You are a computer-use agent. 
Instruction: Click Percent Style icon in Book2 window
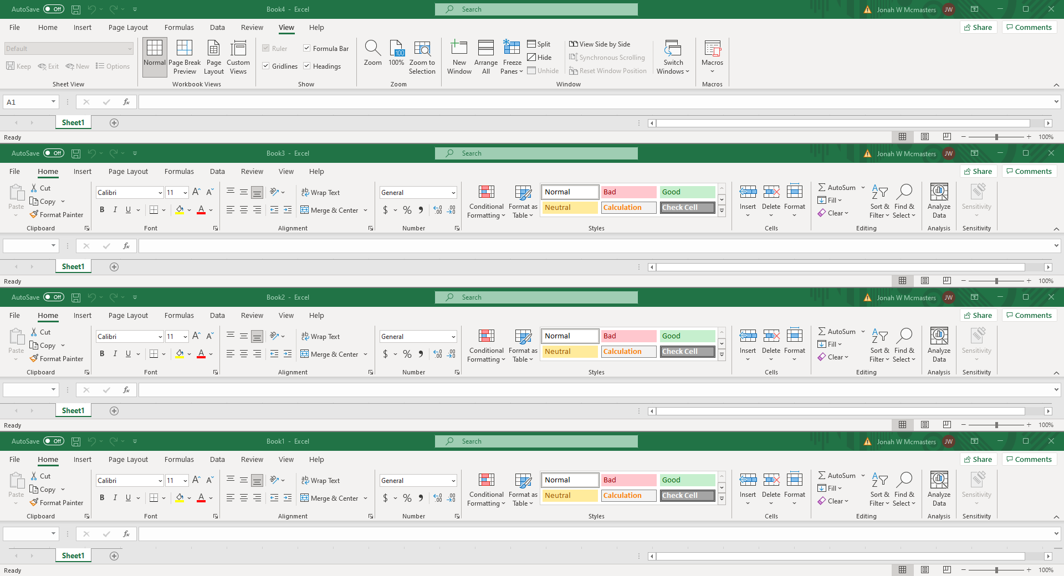click(x=407, y=354)
